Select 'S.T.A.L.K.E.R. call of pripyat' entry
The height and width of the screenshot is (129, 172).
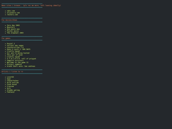coord(22,59)
